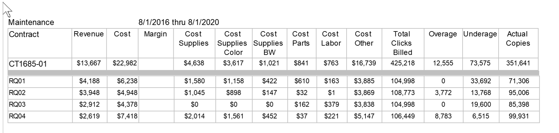Click the 8,783 overage value for RQ04
The height and width of the screenshot is (133, 559).
(x=443, y=116)
